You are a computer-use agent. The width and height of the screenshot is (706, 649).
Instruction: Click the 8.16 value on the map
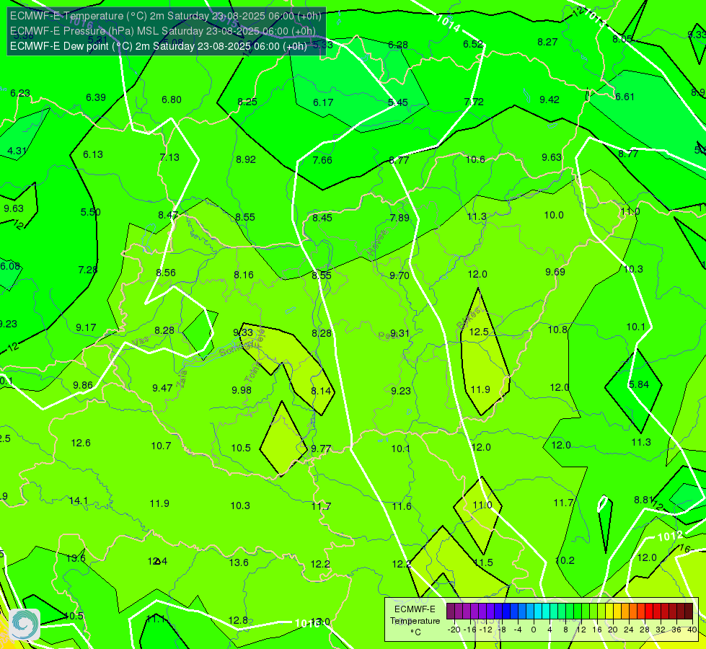pos(244,275)
